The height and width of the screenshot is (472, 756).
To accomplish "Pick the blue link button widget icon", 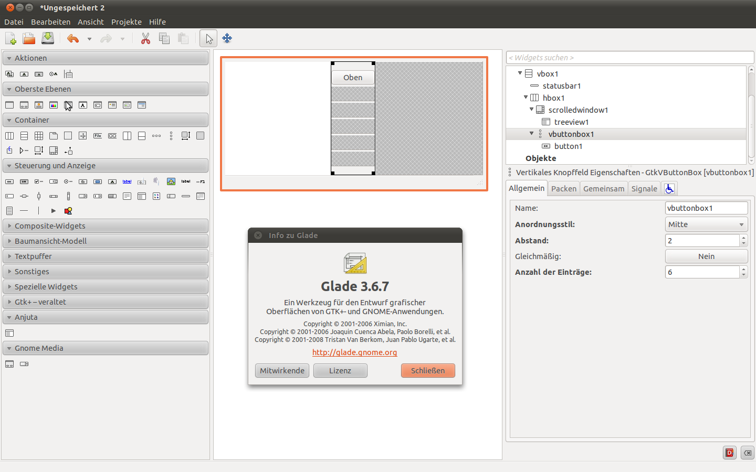I will (127, 181).
